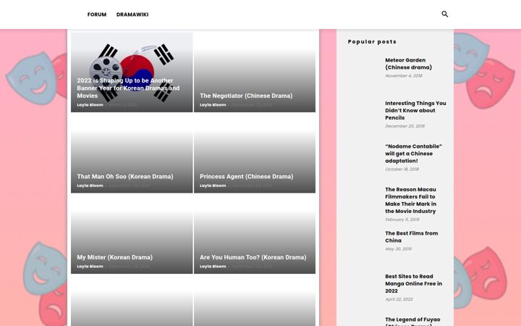
Task: Click the 'Popular posts' heading
Action: click(x=372, y=41)
